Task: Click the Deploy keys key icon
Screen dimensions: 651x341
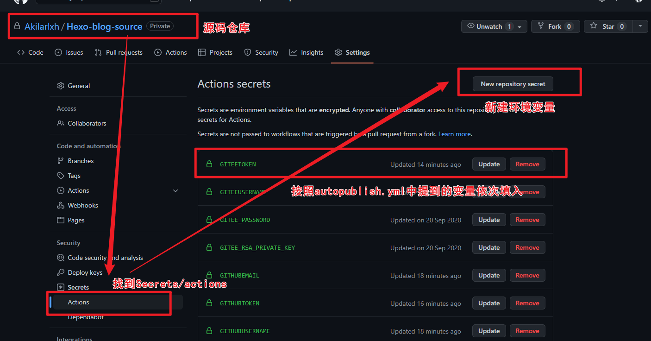Action: (x=61, y=272)
